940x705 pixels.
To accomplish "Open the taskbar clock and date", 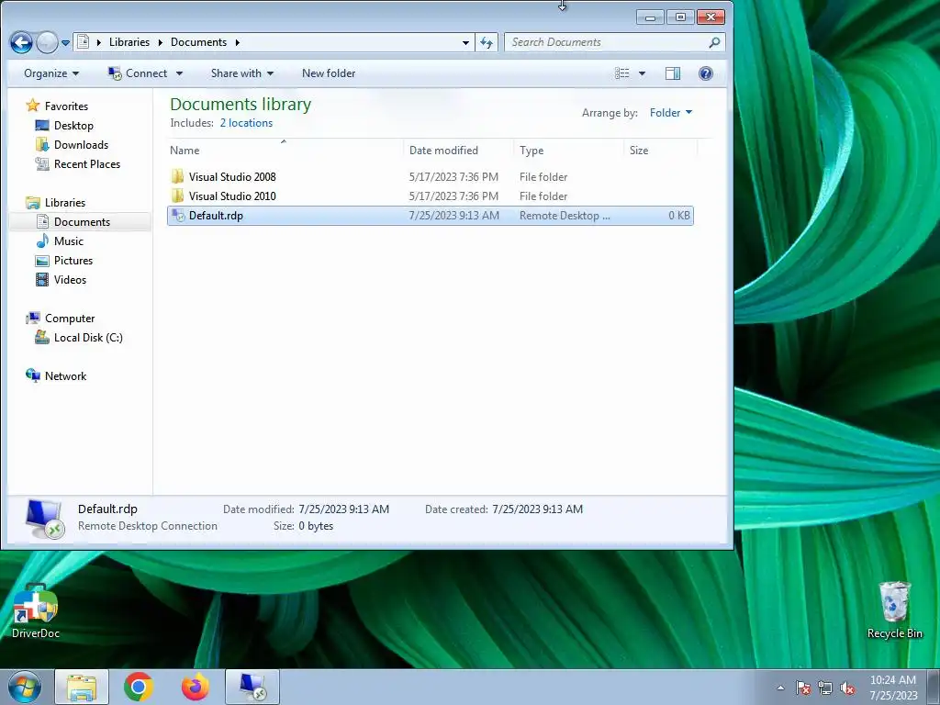I will pyautogui.click(x=893, y=688).
